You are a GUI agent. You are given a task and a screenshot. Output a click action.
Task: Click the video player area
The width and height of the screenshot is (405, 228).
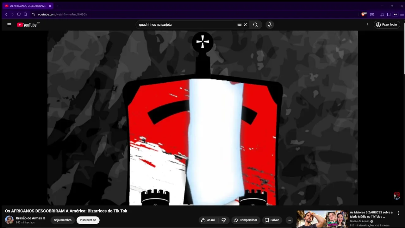(x=202, y=118)
